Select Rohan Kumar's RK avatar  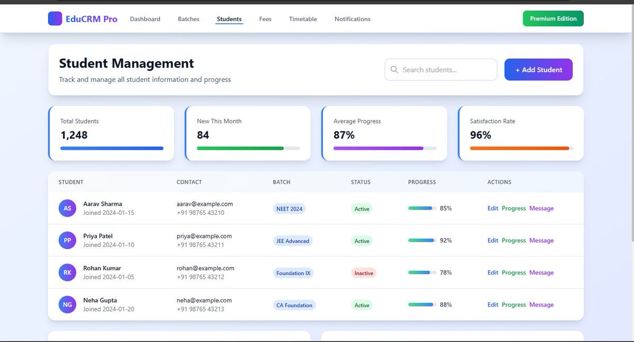tap(67, 272)
